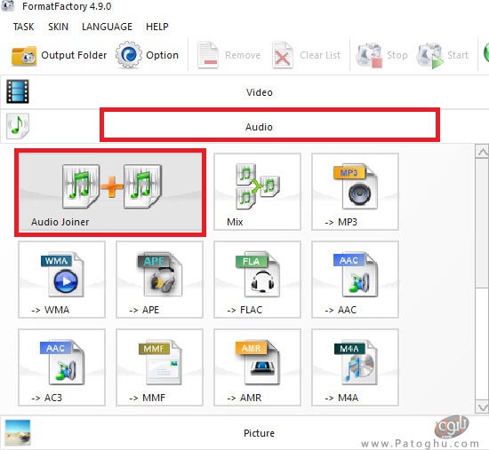
Task: Choose the convert to MP3 icon
Action: pos(355,192)
